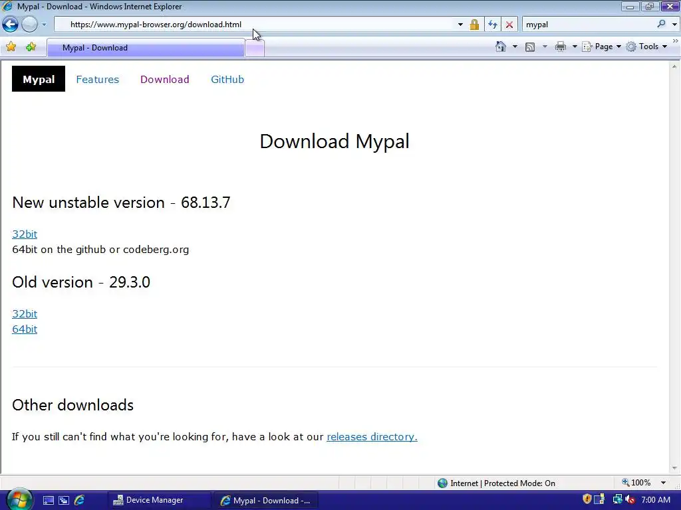
Task: Switch to Device Manager taskbar button
Action: pyautogui.click(x=160, y=501)
